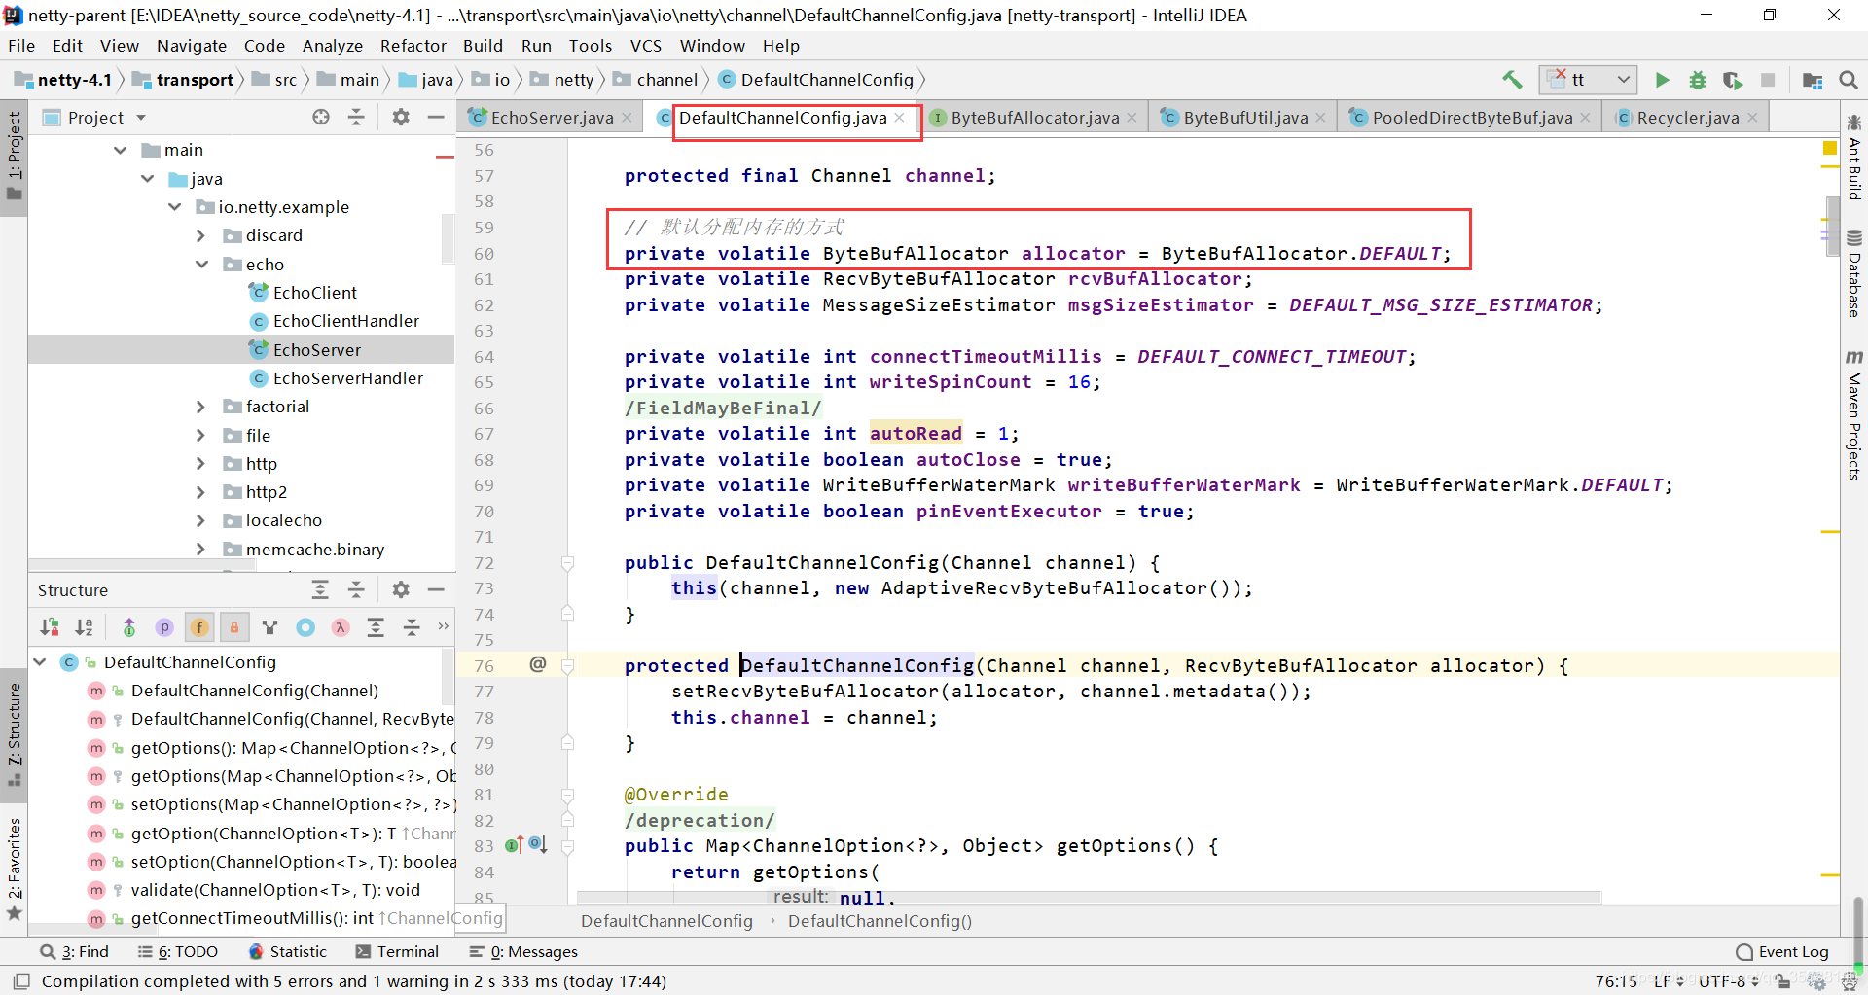Open the Statistic tool window
Screen dimensions: 1868x995
point(288,951)
